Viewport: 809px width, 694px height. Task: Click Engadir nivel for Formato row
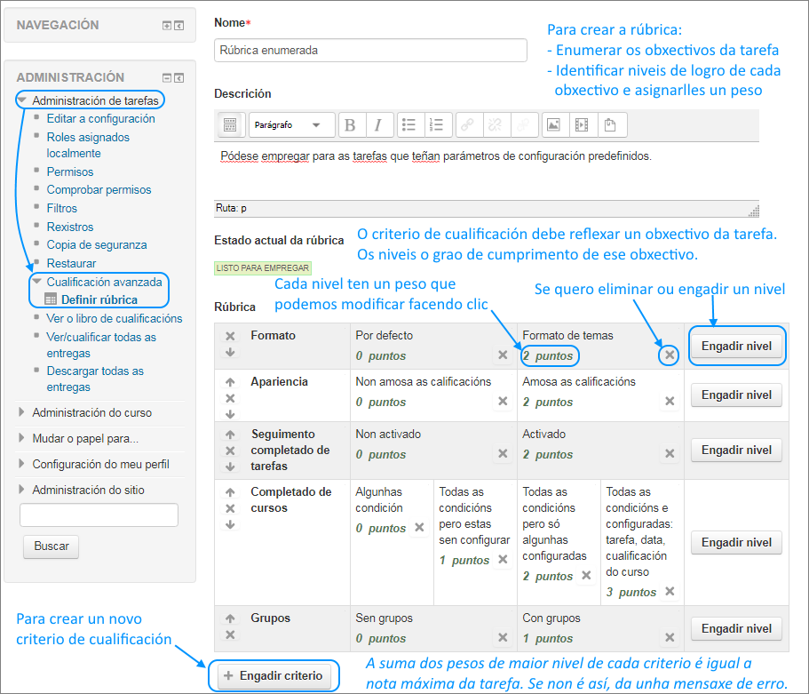[x=736, y=347]
